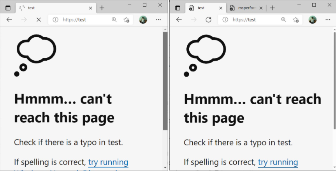Add a new tab in left window
Screen dimensions: 336x171
102,8
